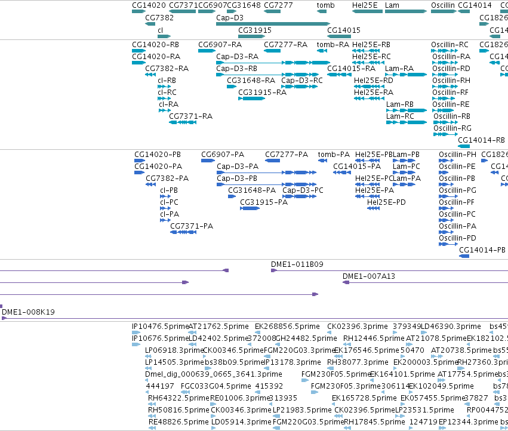The width and height of the screenshot is (508, 431).
Task: Click the Hel25E gene label
Action: tap(365, 5)
